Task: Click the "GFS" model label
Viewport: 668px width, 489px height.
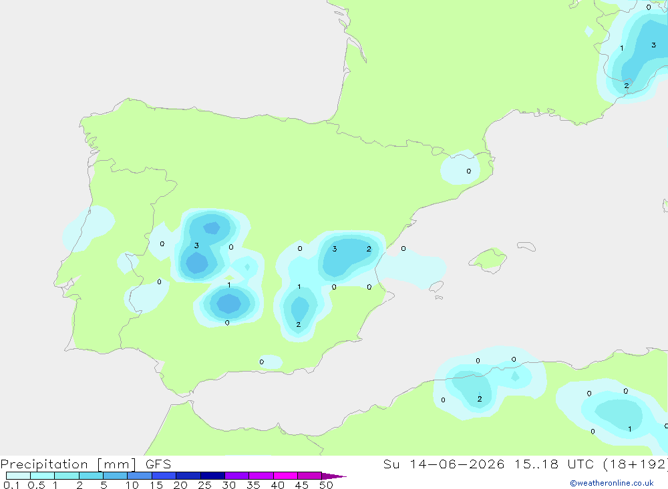Action: pyautogui.click(x=158, y=464)
